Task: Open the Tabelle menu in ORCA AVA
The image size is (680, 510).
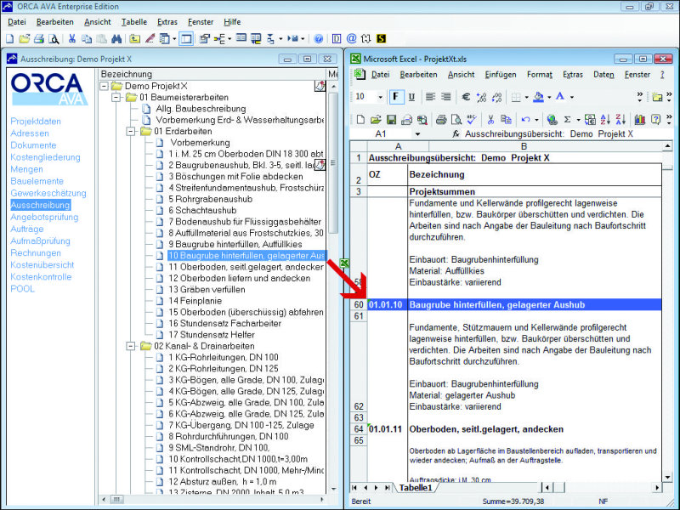Action: pyautogui.click(x=133, y=21)
